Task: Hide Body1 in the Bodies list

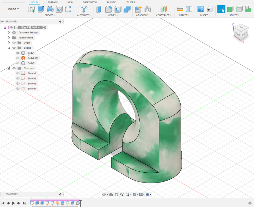Action: tap(17, 52)
